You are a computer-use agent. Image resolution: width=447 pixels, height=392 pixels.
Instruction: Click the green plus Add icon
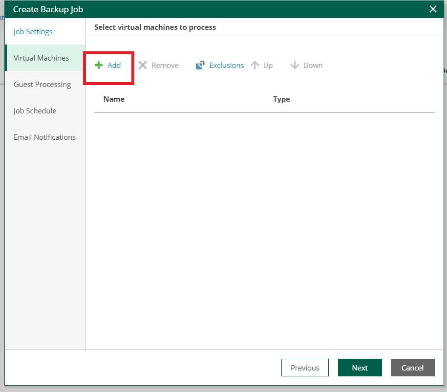point(99,65)
